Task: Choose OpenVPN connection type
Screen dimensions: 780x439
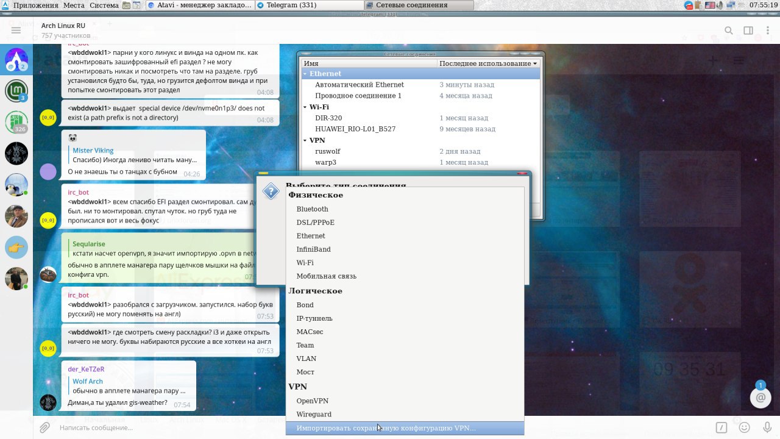Action: pyautogui.click(x=405, y=401)
